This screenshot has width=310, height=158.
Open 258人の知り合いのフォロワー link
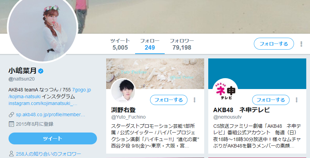point(48,154)
